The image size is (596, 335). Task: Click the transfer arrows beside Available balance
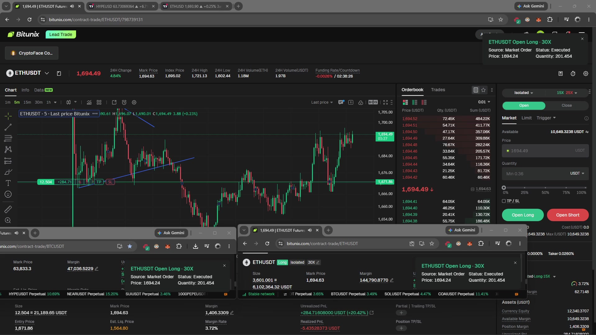[x=587, y=132]
